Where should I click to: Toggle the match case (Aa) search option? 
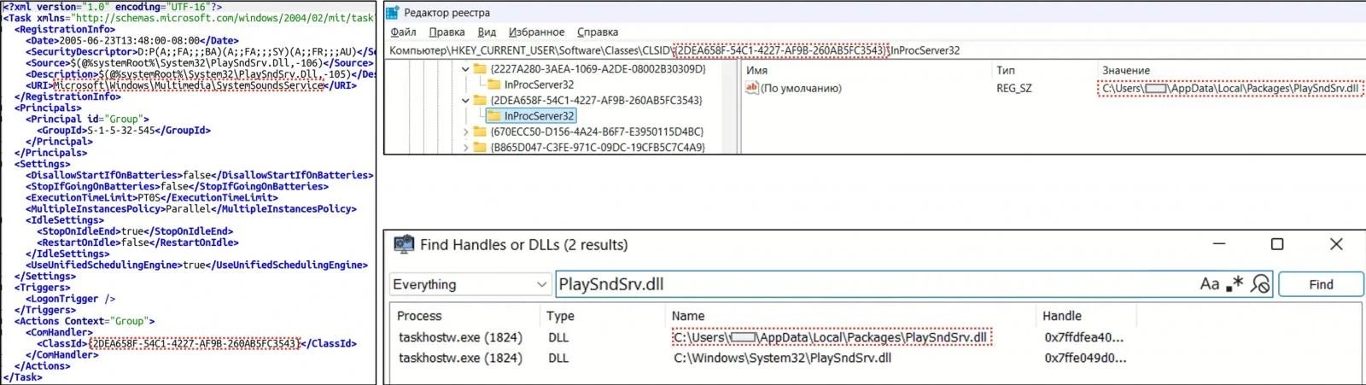tap(1209, 284)
